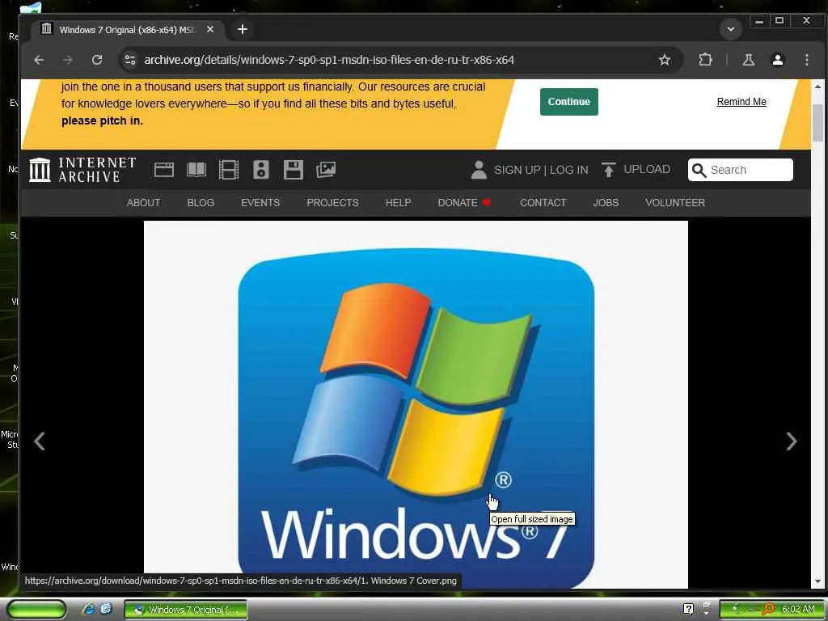Image resolution: width=828 pixels, height=621 pixels.
Task: Click the green Continue donation button
Action: tap(568, 102)
